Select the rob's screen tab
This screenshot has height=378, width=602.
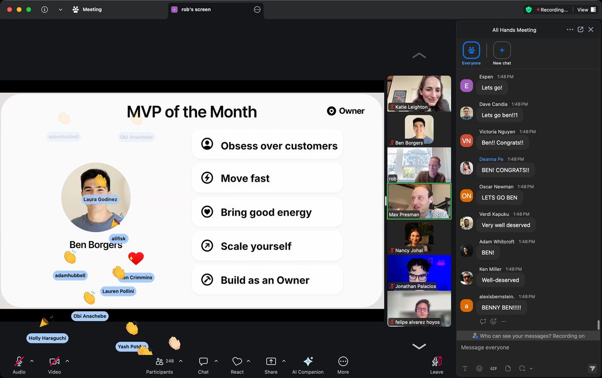tap(197, 10)
